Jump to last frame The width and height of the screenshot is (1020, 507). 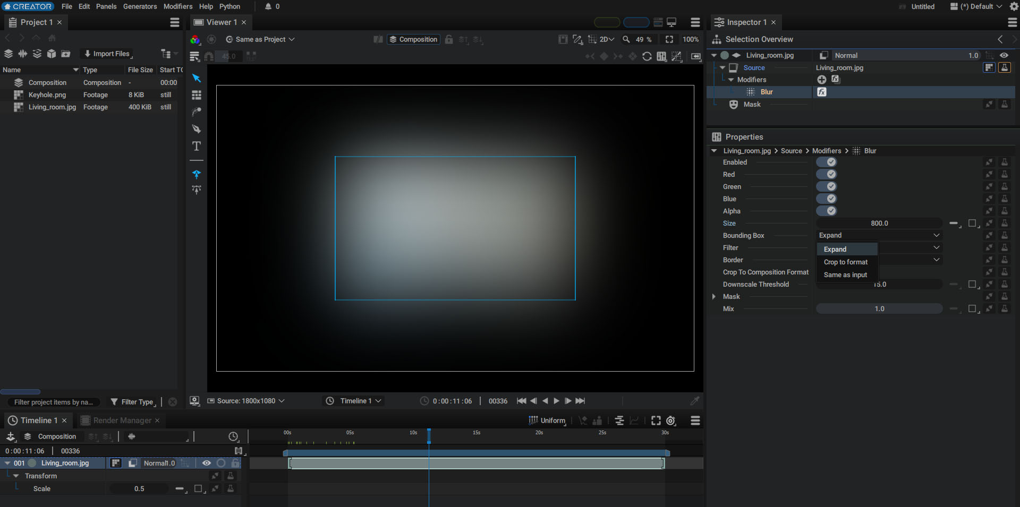(581, 401)
